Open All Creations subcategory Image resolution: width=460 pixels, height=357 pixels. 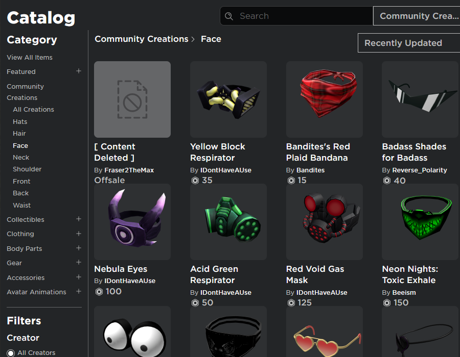point(33,110)
